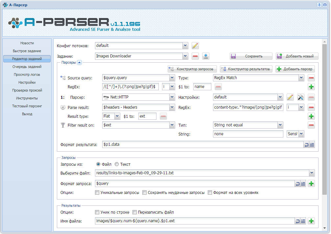
Task: Click the Source RegEx pattern field
Action: [130, 87]
